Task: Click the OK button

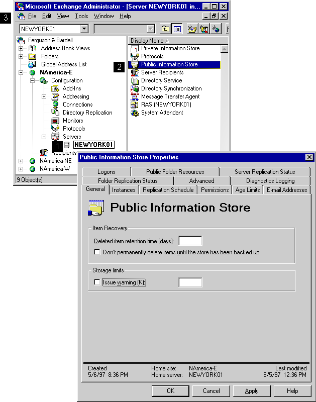Action: coord(170,391)
